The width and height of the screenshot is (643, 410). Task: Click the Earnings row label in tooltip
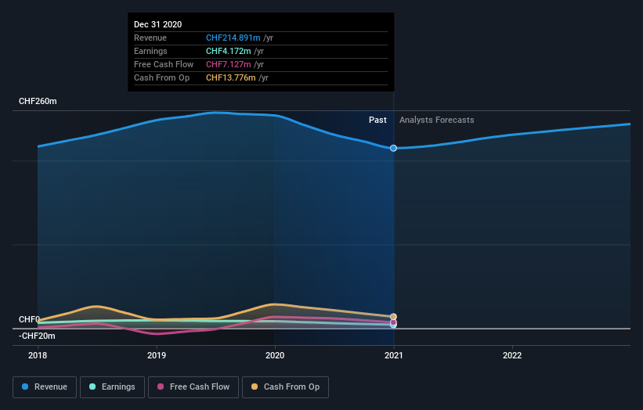(150, 51)
